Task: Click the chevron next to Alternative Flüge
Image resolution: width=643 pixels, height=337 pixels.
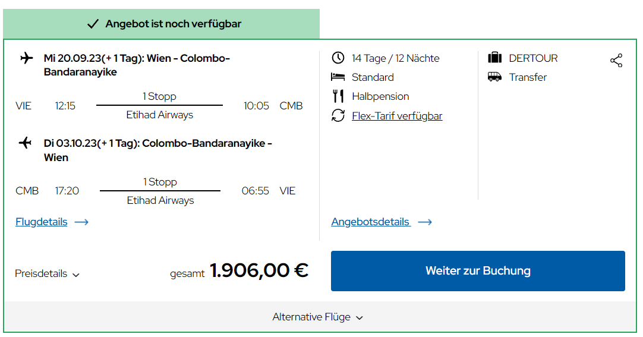Action: pyautogui.click(x=359, y=318)
